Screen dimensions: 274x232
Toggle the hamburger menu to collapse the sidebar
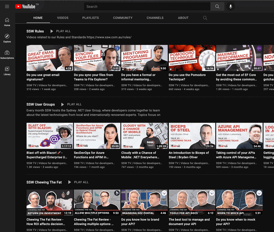7,6
